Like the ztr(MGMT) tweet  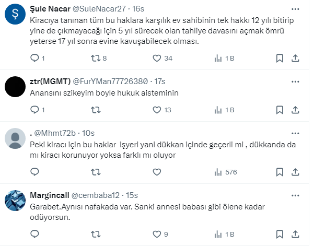(x=155, y=110)
